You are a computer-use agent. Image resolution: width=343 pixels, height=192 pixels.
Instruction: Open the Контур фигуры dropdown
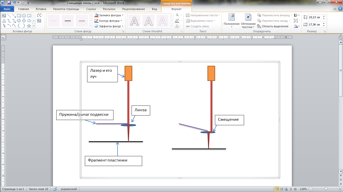(108, 21)
